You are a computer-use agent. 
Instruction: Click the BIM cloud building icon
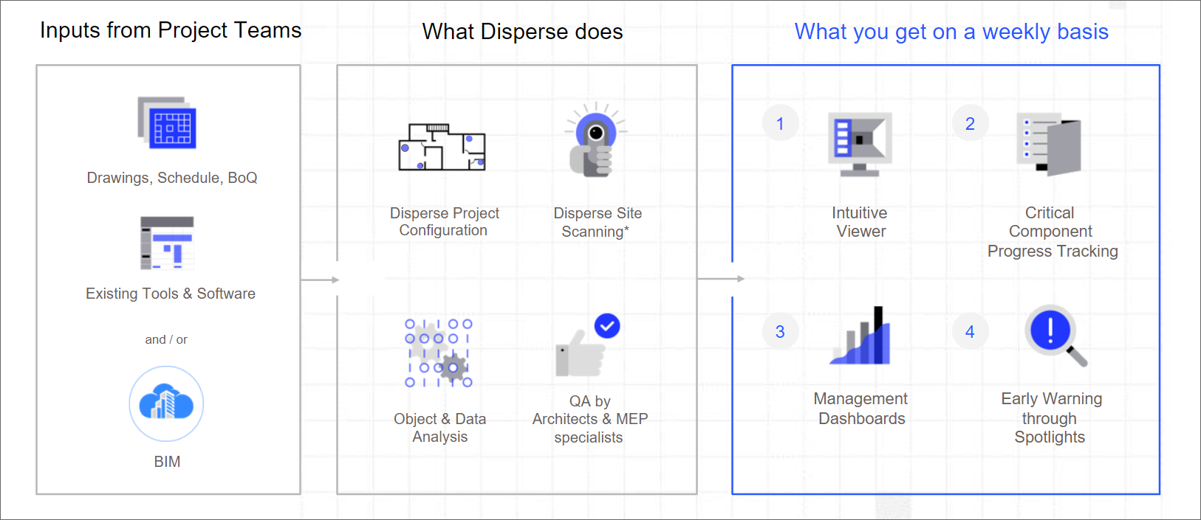(166, 403)
